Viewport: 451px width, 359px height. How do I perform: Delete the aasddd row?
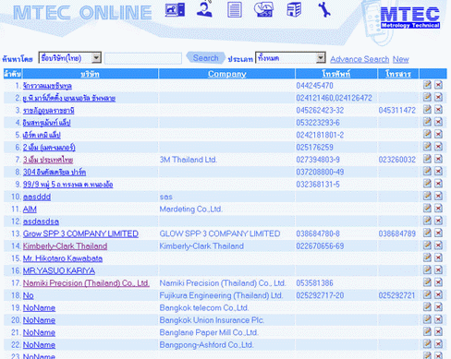pyautogui.click(x=438, y=196)
